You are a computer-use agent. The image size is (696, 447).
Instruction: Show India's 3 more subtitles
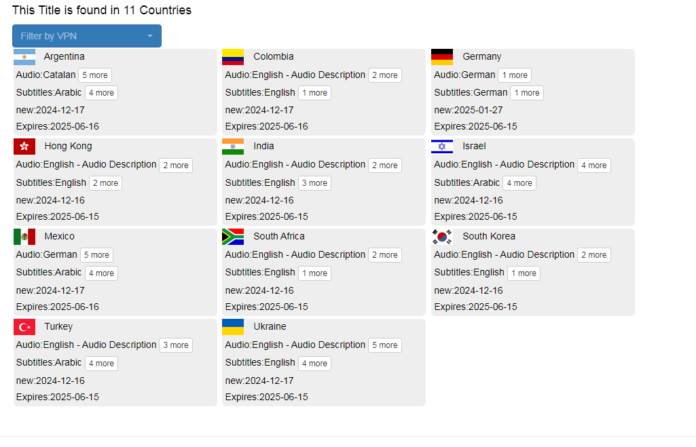click(x=314, y=183)
